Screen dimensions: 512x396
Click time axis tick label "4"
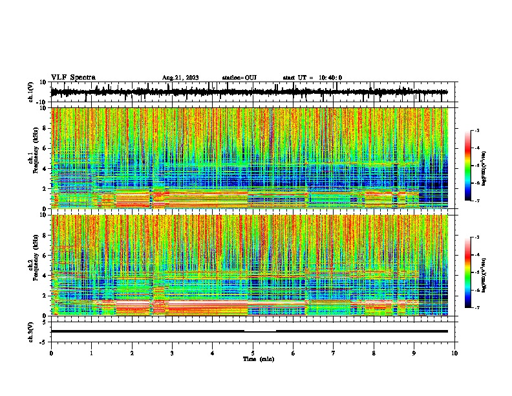click(213, 353)
